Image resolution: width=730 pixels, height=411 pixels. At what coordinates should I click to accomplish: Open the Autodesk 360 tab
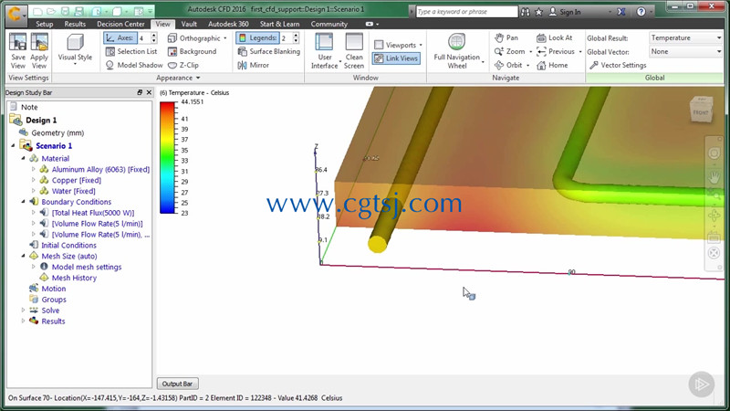point(228,24)
